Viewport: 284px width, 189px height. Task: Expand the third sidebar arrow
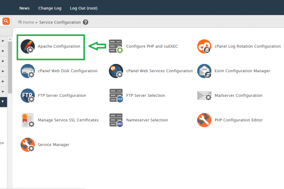(3, 61)
